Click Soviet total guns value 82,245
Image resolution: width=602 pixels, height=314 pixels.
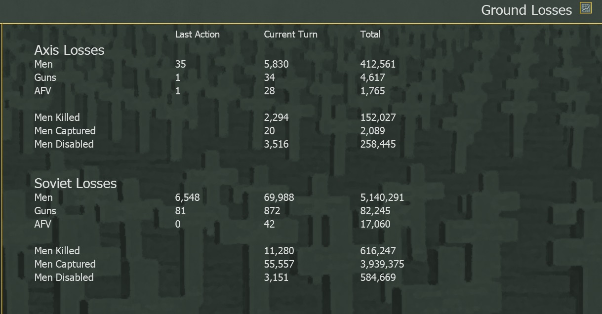pos(375,211)
